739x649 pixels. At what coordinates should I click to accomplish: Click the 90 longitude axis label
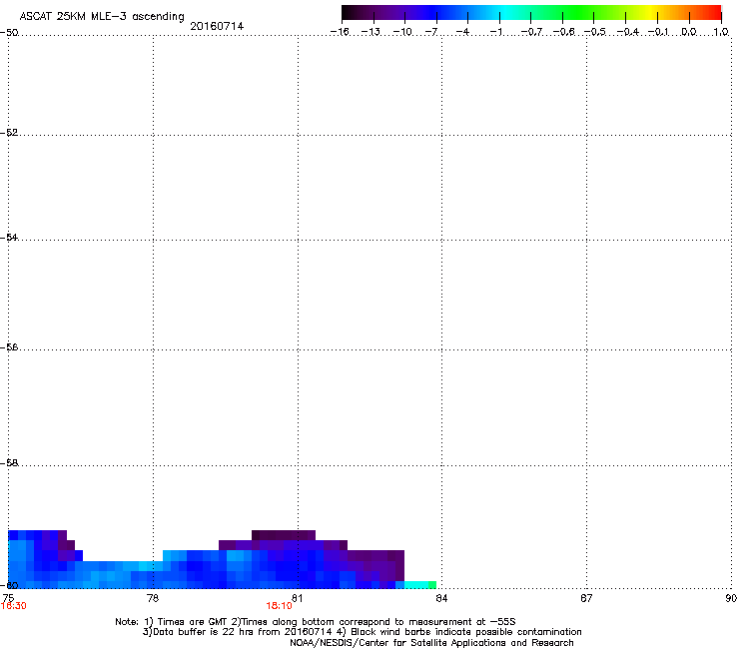click(x=731, y=598)
